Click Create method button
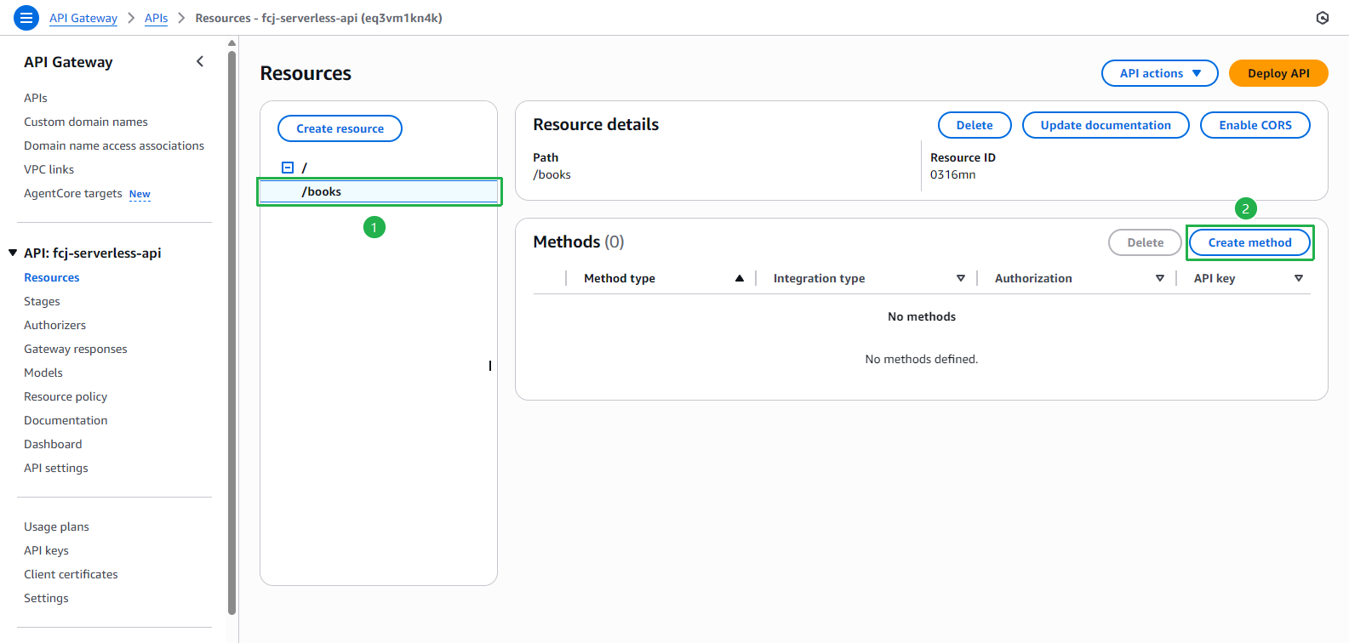The width and height of the screenshot is (1349, 643). 1249,242
